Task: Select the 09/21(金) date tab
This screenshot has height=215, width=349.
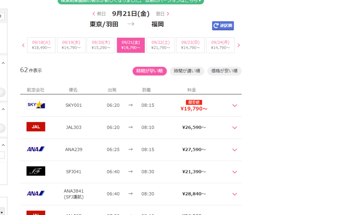Action: 131,45
